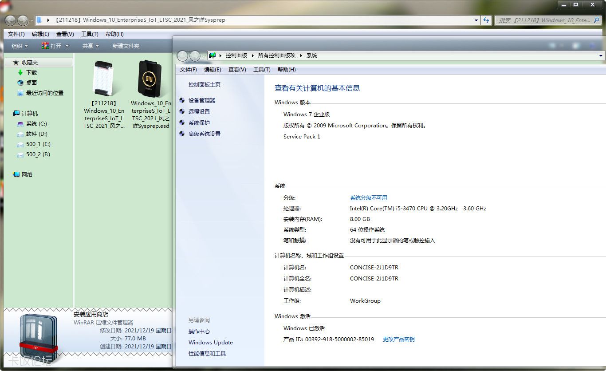Click 控制面板 in System breadcrumb

[x=236, y=55]
